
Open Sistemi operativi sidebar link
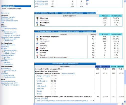coord(7,55)
